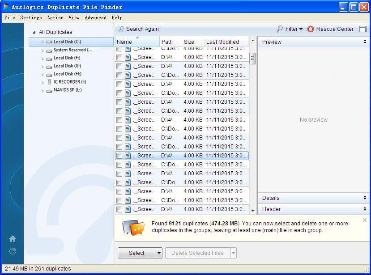This screenshot has height=275, width=371.
Task: Click the Header panel title
Action: coord(271,209)
